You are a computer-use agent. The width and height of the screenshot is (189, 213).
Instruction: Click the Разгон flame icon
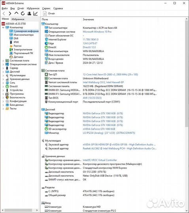(x=11, y=46)
